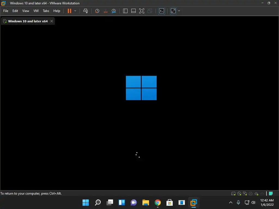Open Google Chrome from the taskbar

[x=158, y=202]
